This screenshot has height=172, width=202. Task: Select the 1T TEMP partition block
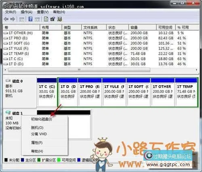click(x=186, y=92)
